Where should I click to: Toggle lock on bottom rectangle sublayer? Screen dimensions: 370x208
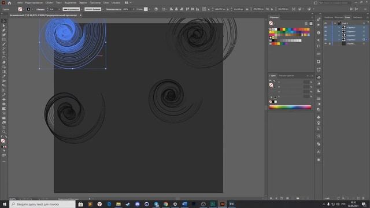tap(330, 44)
